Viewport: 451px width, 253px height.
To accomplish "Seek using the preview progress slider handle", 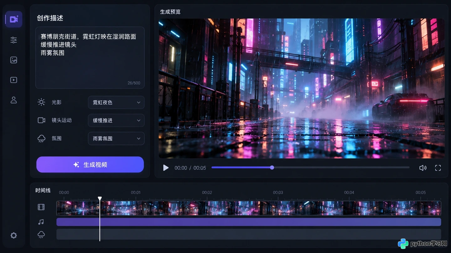I will (272, 168).
